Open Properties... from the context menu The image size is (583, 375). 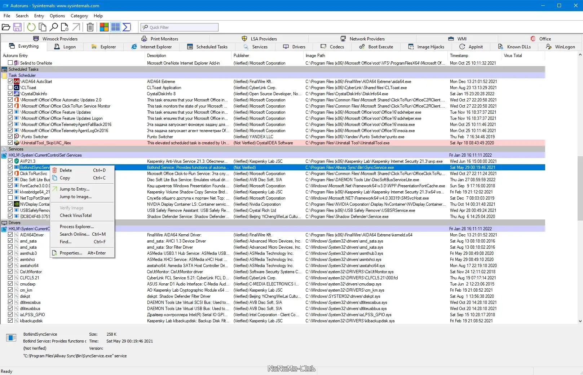pyautogui.click(x=83, y=253)
